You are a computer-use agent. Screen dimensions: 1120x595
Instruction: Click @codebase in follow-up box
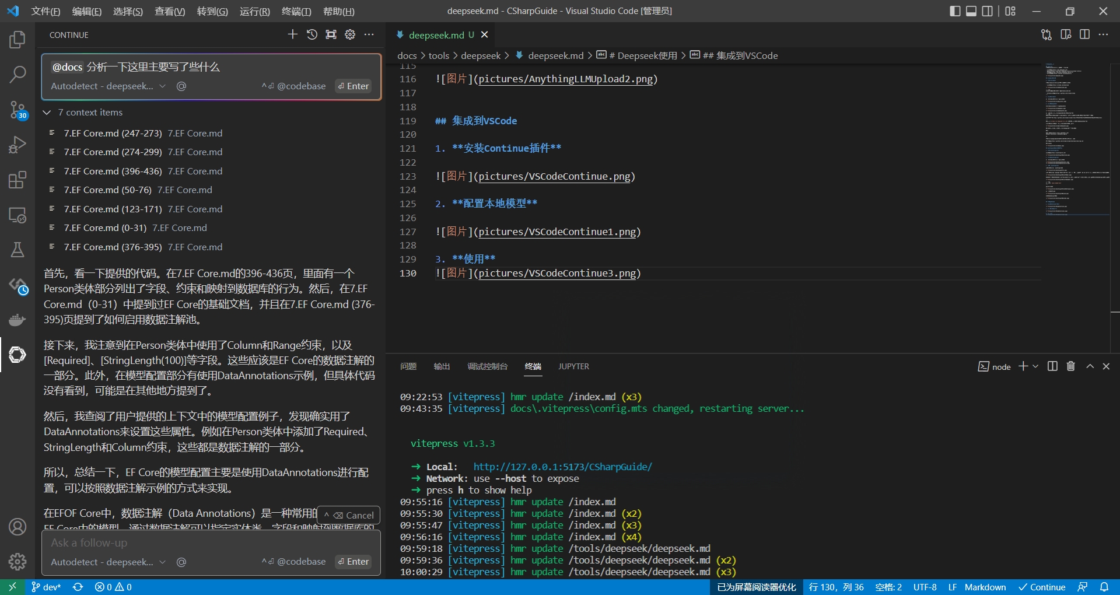(294, 561)
